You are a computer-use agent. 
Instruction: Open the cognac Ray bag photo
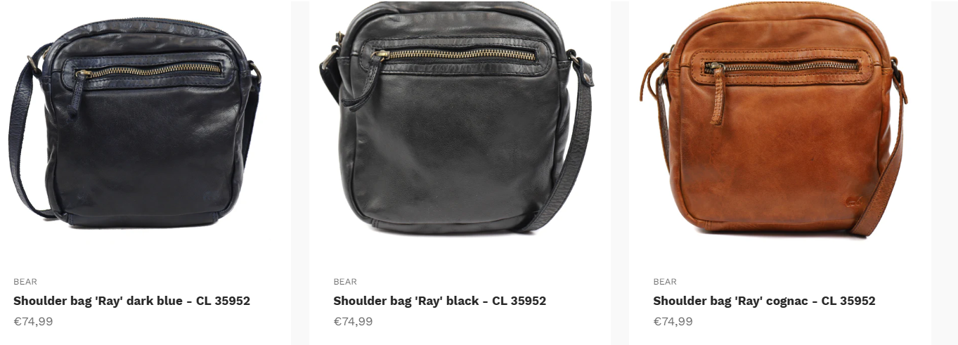pos(774,119)
